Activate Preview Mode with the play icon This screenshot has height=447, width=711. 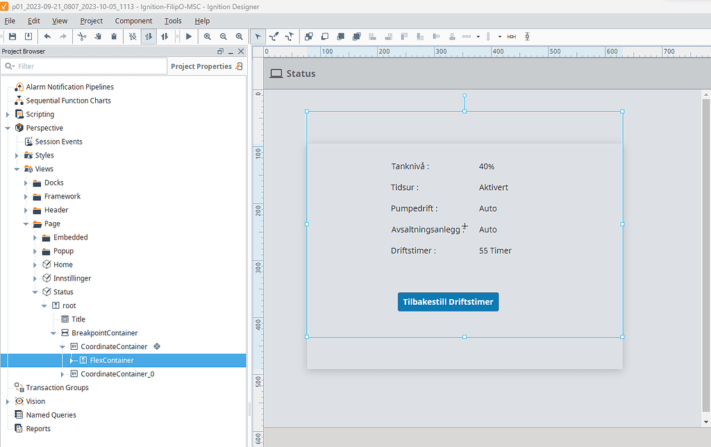click(x=189, y=36)
